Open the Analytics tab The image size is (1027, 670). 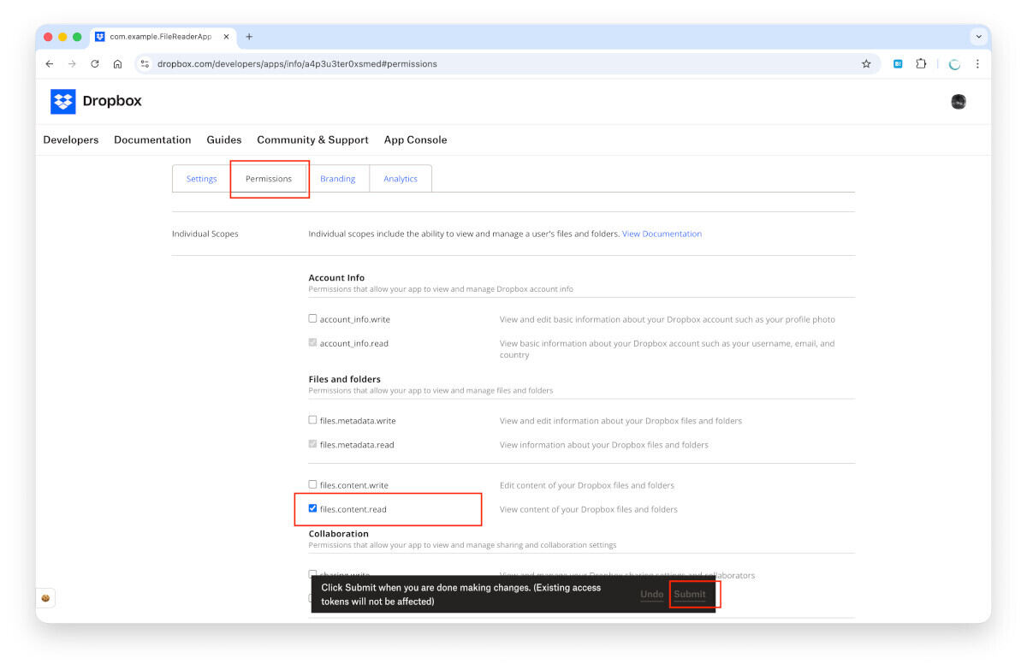point(401,179)
